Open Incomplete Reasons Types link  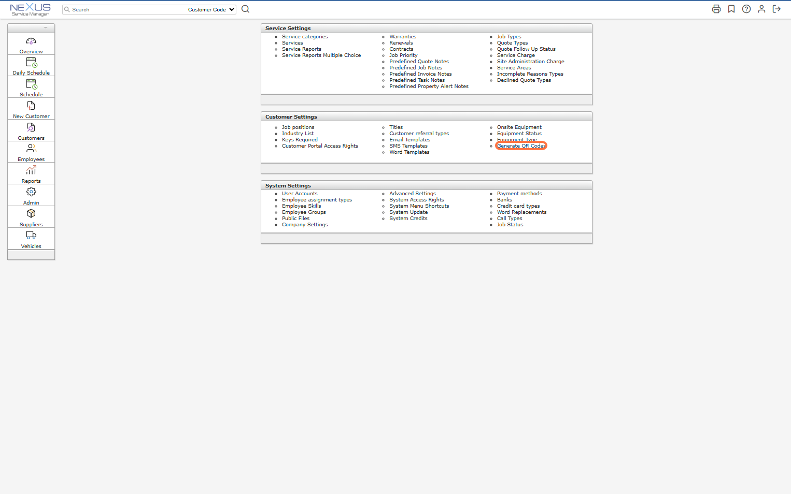click(530, 74)
